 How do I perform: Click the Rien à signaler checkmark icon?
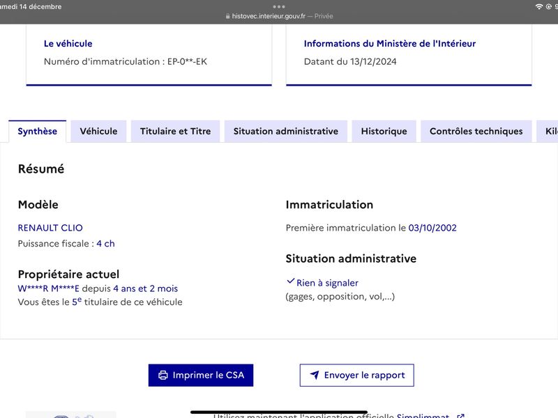[290, 281]
